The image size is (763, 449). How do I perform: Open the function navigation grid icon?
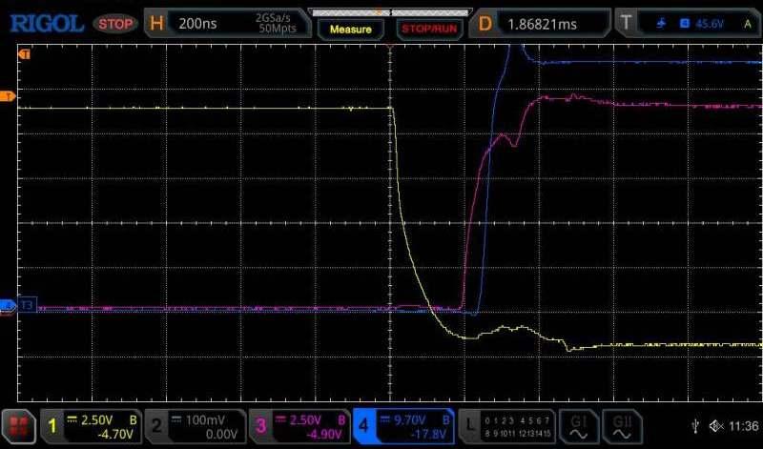coord(17,425)
